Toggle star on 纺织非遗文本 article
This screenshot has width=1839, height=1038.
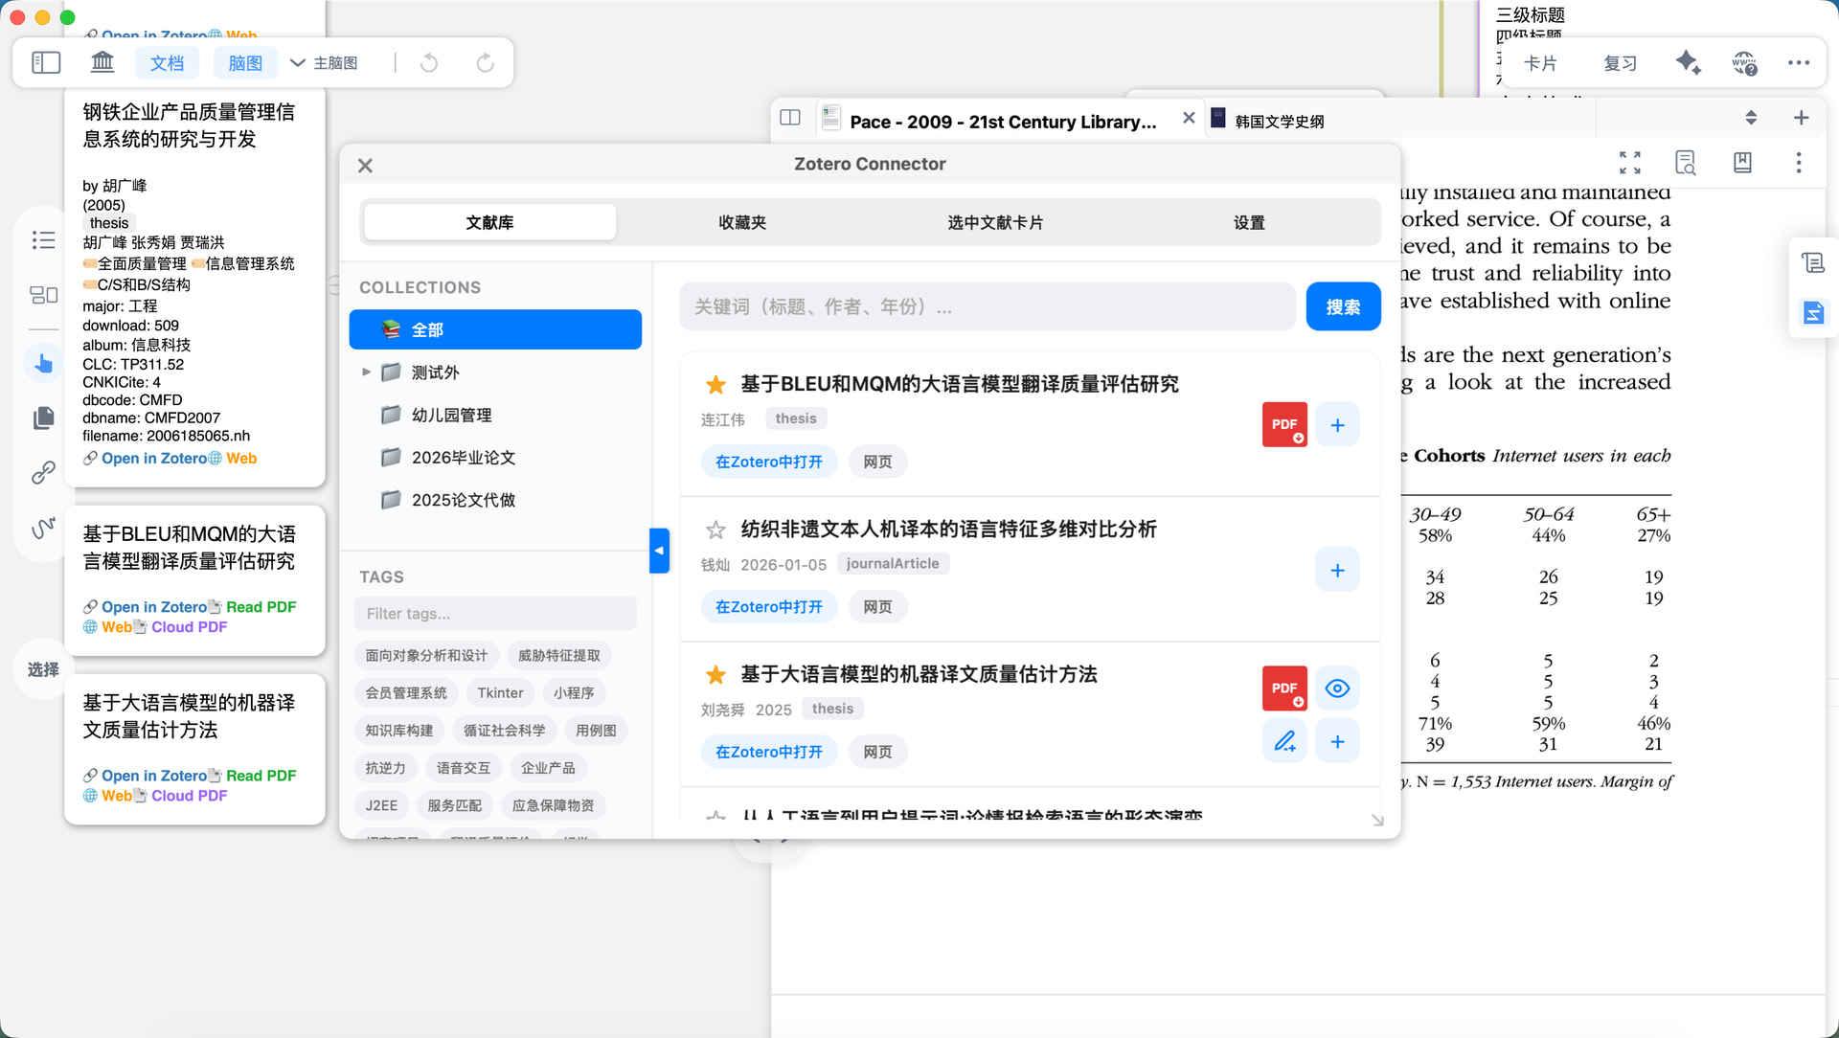pos(715,530)
